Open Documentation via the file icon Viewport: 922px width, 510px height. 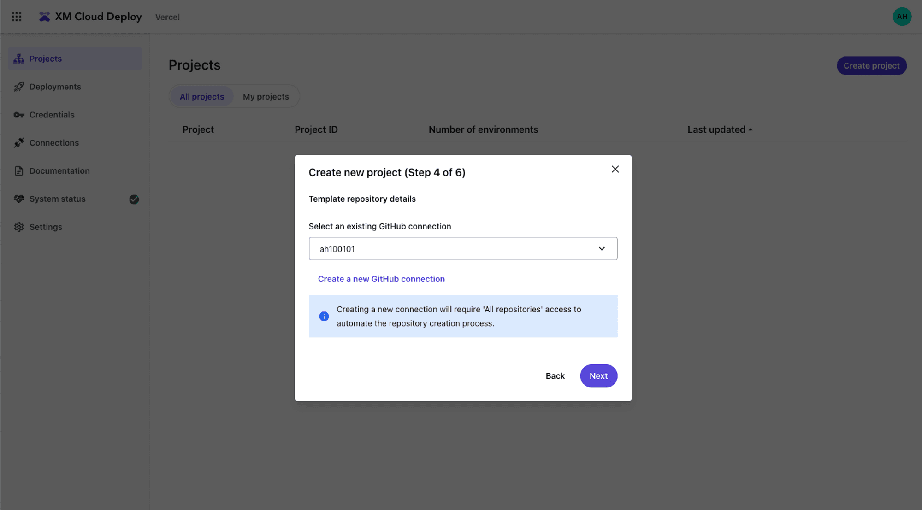point(19,171)
